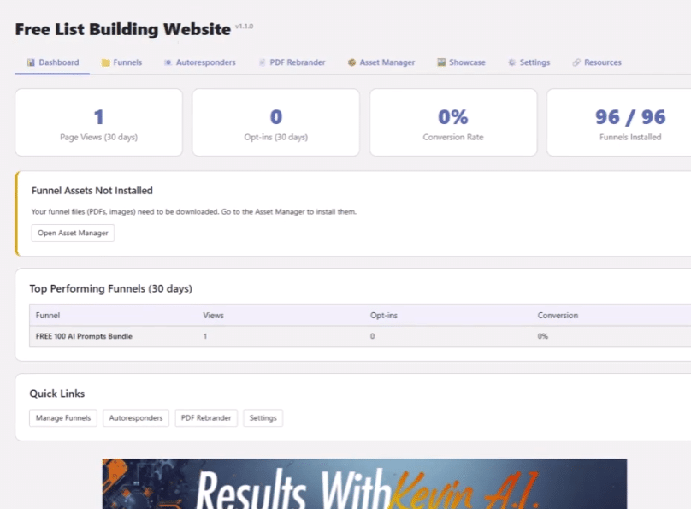Click the Autoresponders tab icon
The width and height of the screenshot is (691, 509).
[x=168, y=62]
